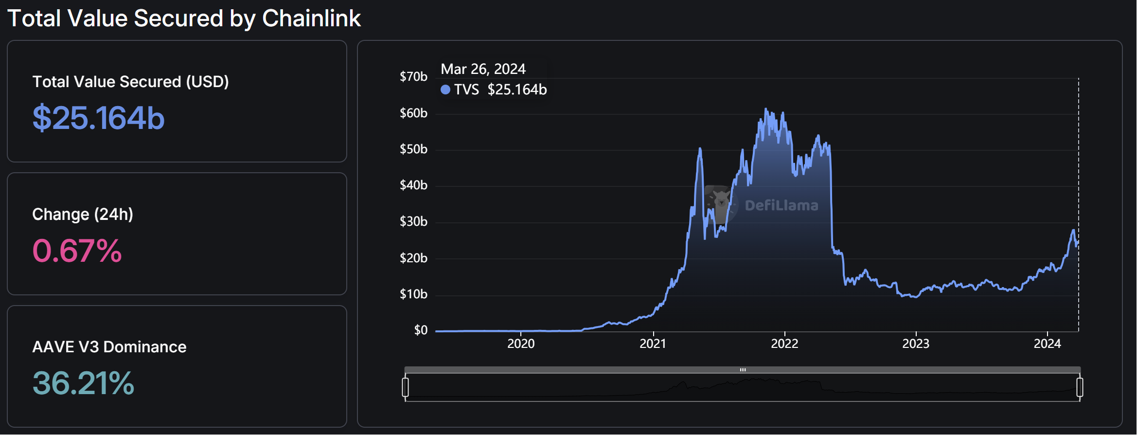This screenshot has width=1137, height=435.
Task: Click the $50b y-axis label
Action: click(x=413, y=149)
